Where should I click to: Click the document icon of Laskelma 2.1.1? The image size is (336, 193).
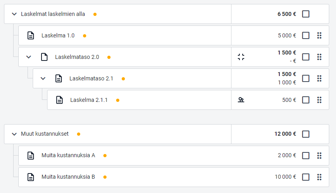point(59,100)
